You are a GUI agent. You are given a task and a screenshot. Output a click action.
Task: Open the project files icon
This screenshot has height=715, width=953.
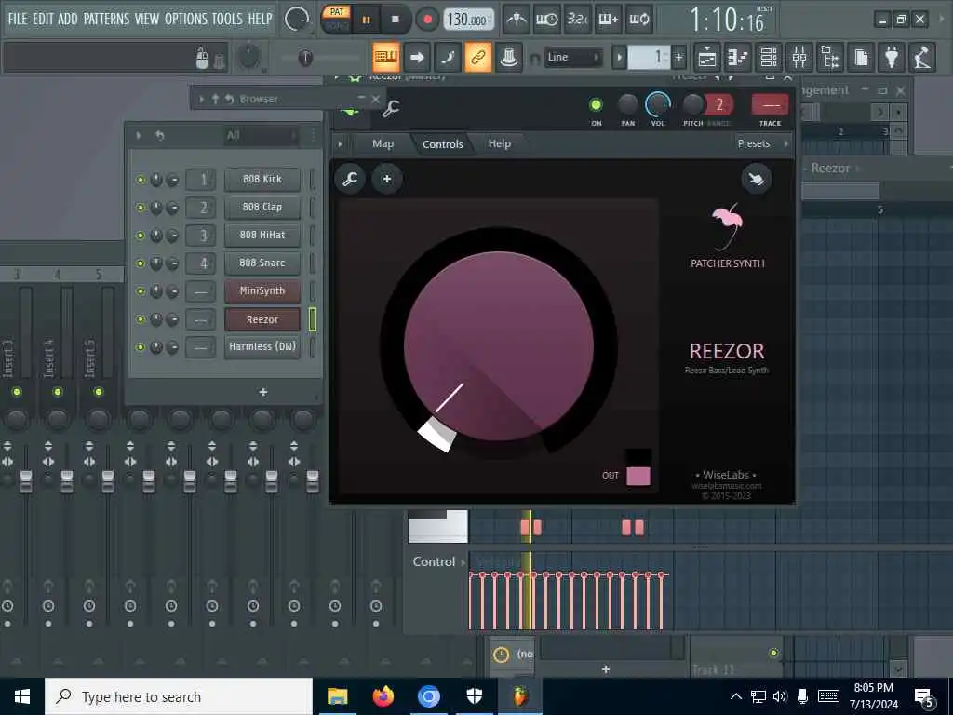[861, 58]
